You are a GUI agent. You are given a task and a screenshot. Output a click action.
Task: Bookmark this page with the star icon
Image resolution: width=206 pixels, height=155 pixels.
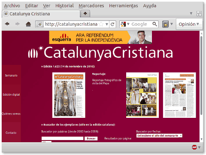pyautogui.click(x=101, y=24)
